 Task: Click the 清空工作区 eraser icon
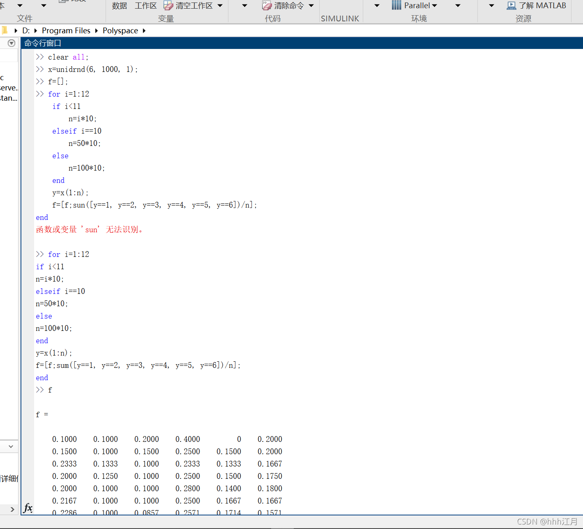(x=168, y=5)
